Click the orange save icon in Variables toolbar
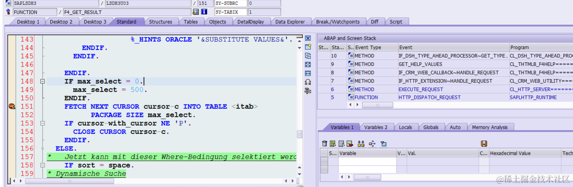Screen dimensions: 573x187 pyautogui.click(x=484, y=144)
